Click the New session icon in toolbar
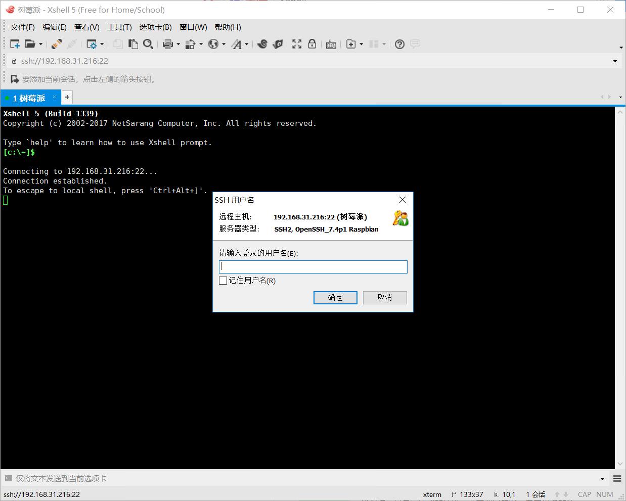This screenshot has width=626, height=501. 15,44
